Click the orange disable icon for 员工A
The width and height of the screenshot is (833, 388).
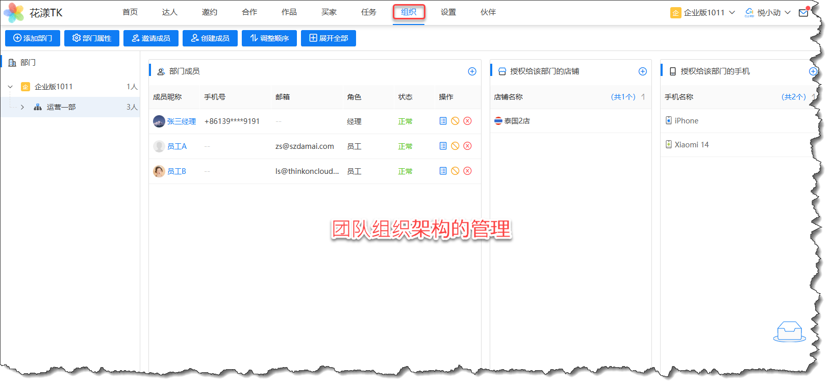(455, 146)
